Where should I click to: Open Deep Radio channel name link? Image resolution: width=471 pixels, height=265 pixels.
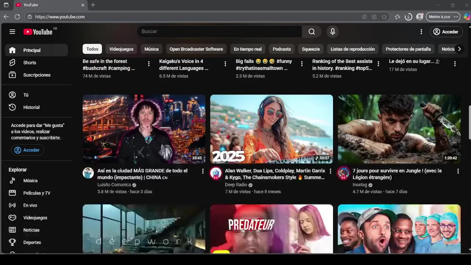coord(236,185)
